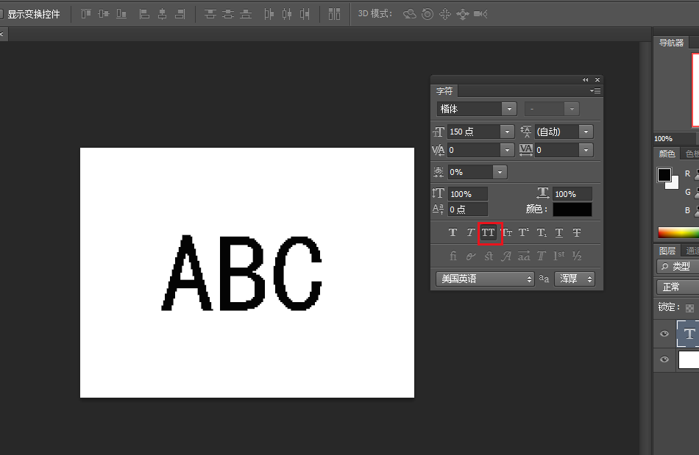
Task: Toggle small caps (Tt) button
Action: [x=507, y=232]
